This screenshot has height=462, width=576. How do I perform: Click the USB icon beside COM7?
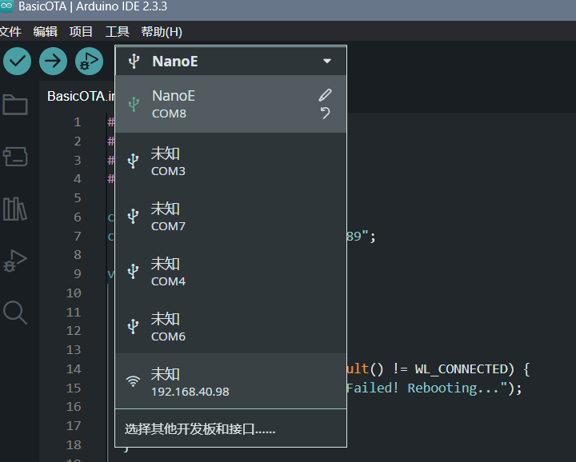coord(133,216)
